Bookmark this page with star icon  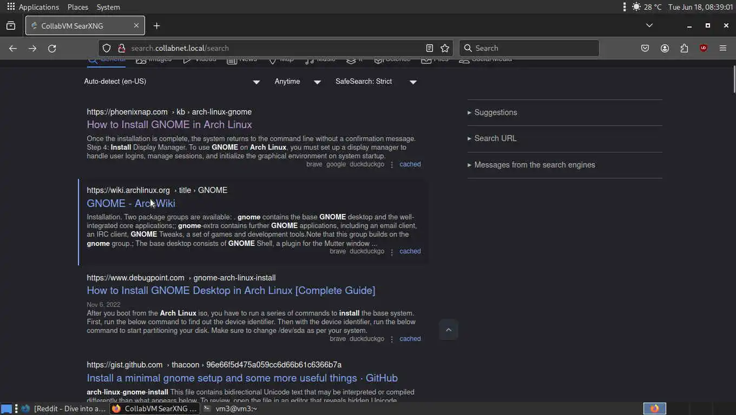(445, 48)
